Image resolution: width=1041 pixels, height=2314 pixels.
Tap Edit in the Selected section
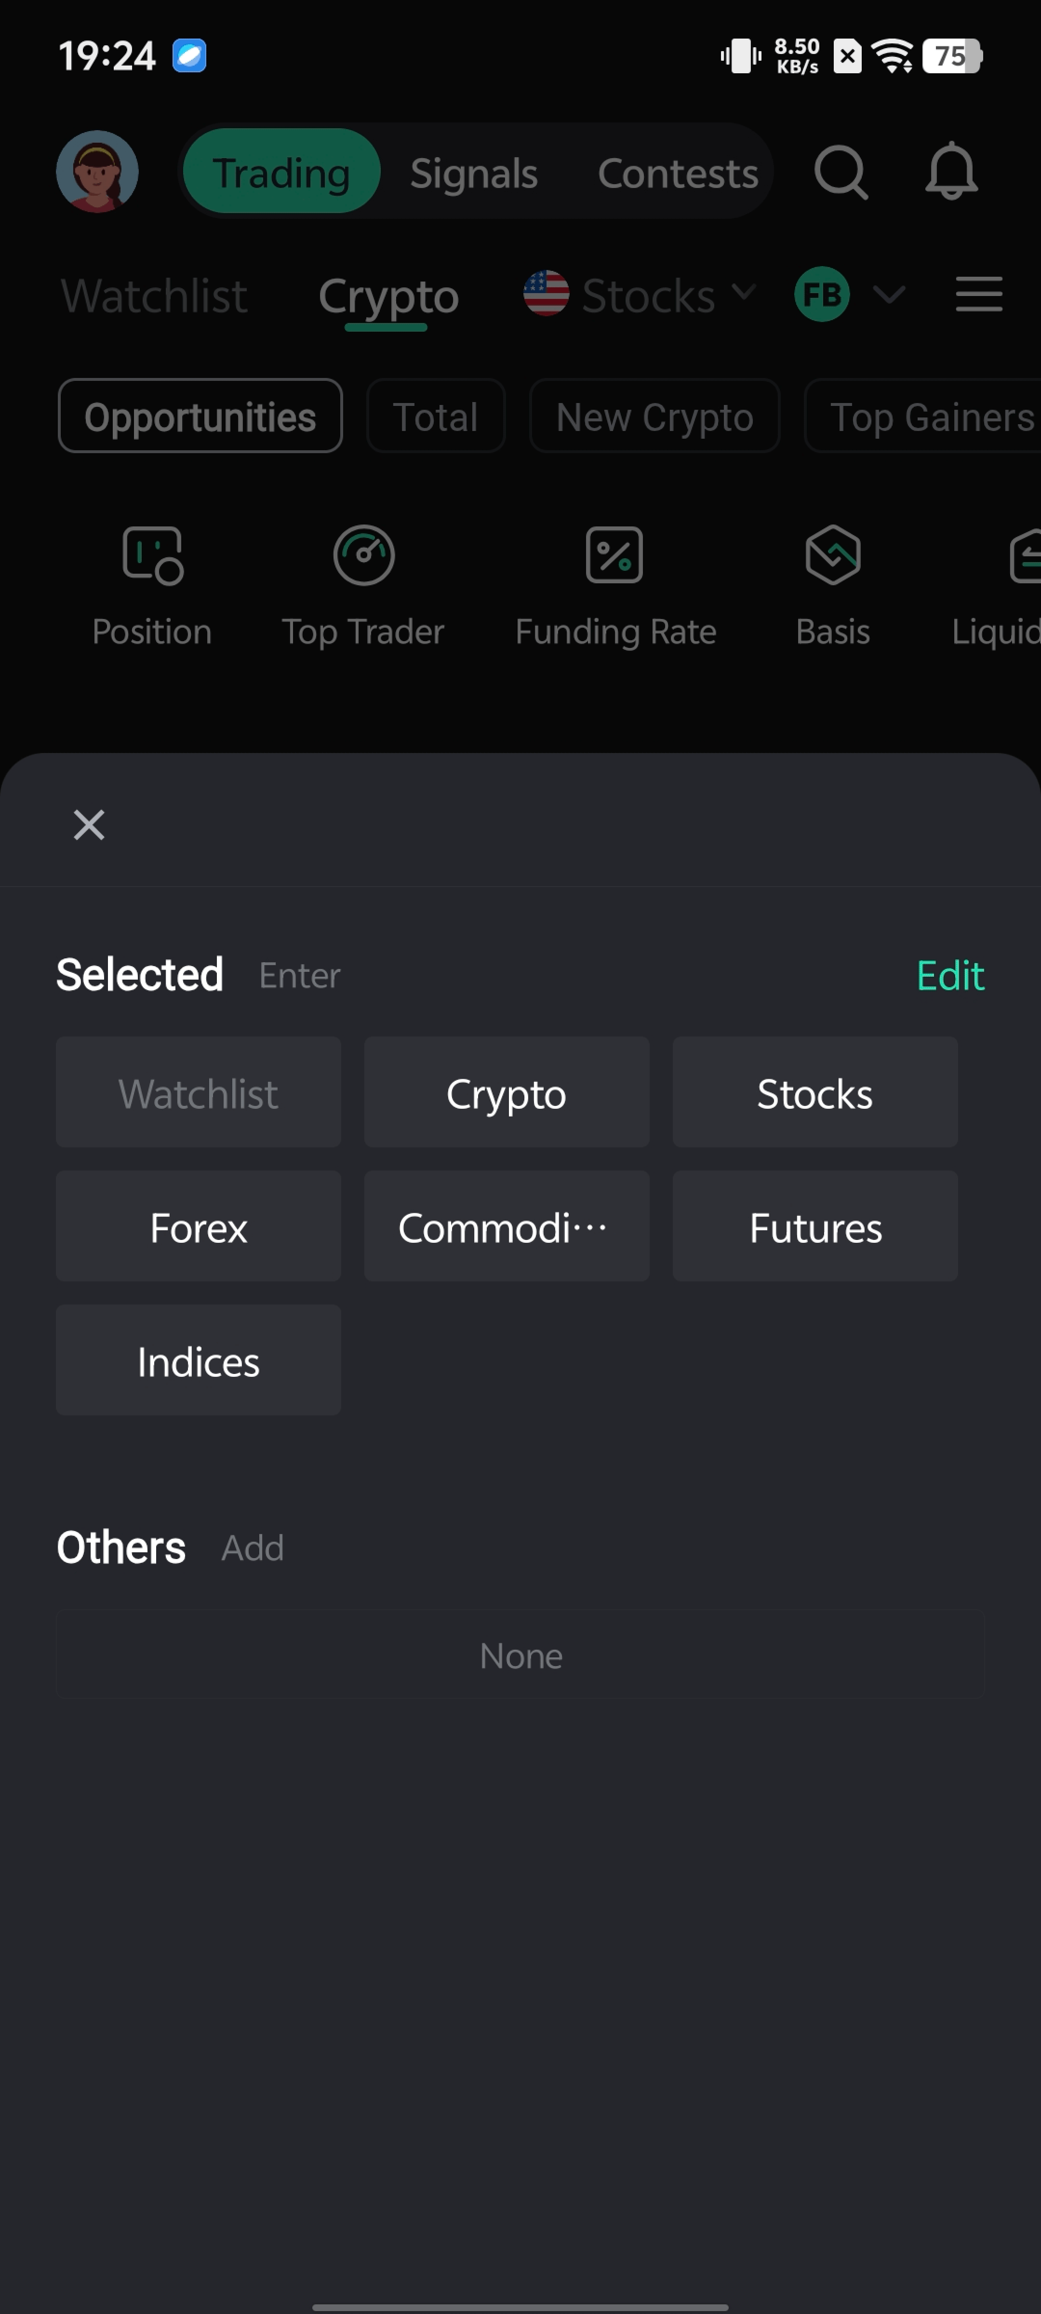949,976
